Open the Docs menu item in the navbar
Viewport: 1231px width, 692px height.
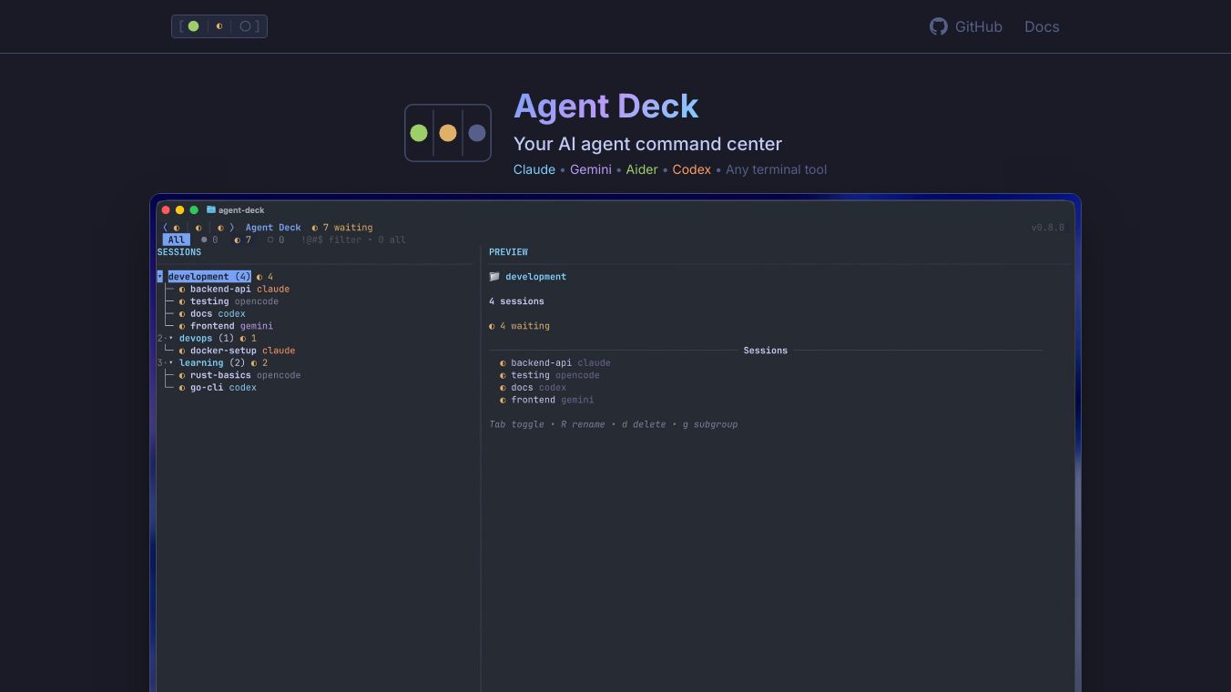(x=1042, y=26)
